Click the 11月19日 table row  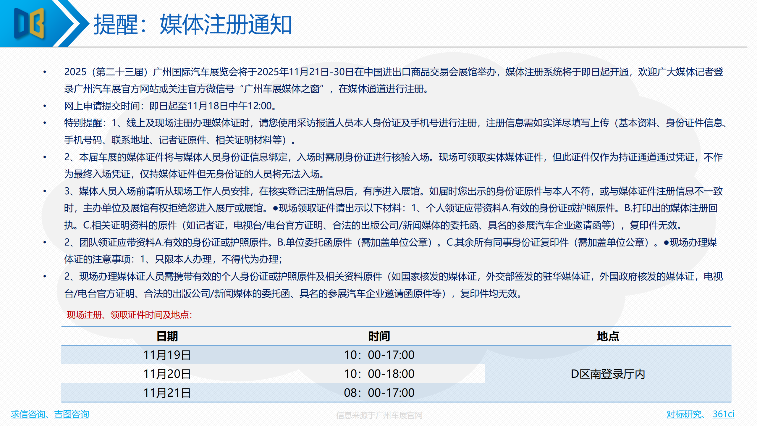166,355
